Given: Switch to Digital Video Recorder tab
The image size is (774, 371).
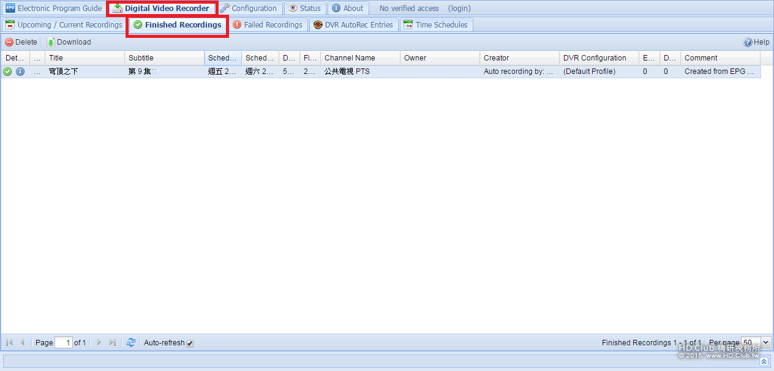Looking at the screenshot, I should pyautogui.click(x=162, y=9).
